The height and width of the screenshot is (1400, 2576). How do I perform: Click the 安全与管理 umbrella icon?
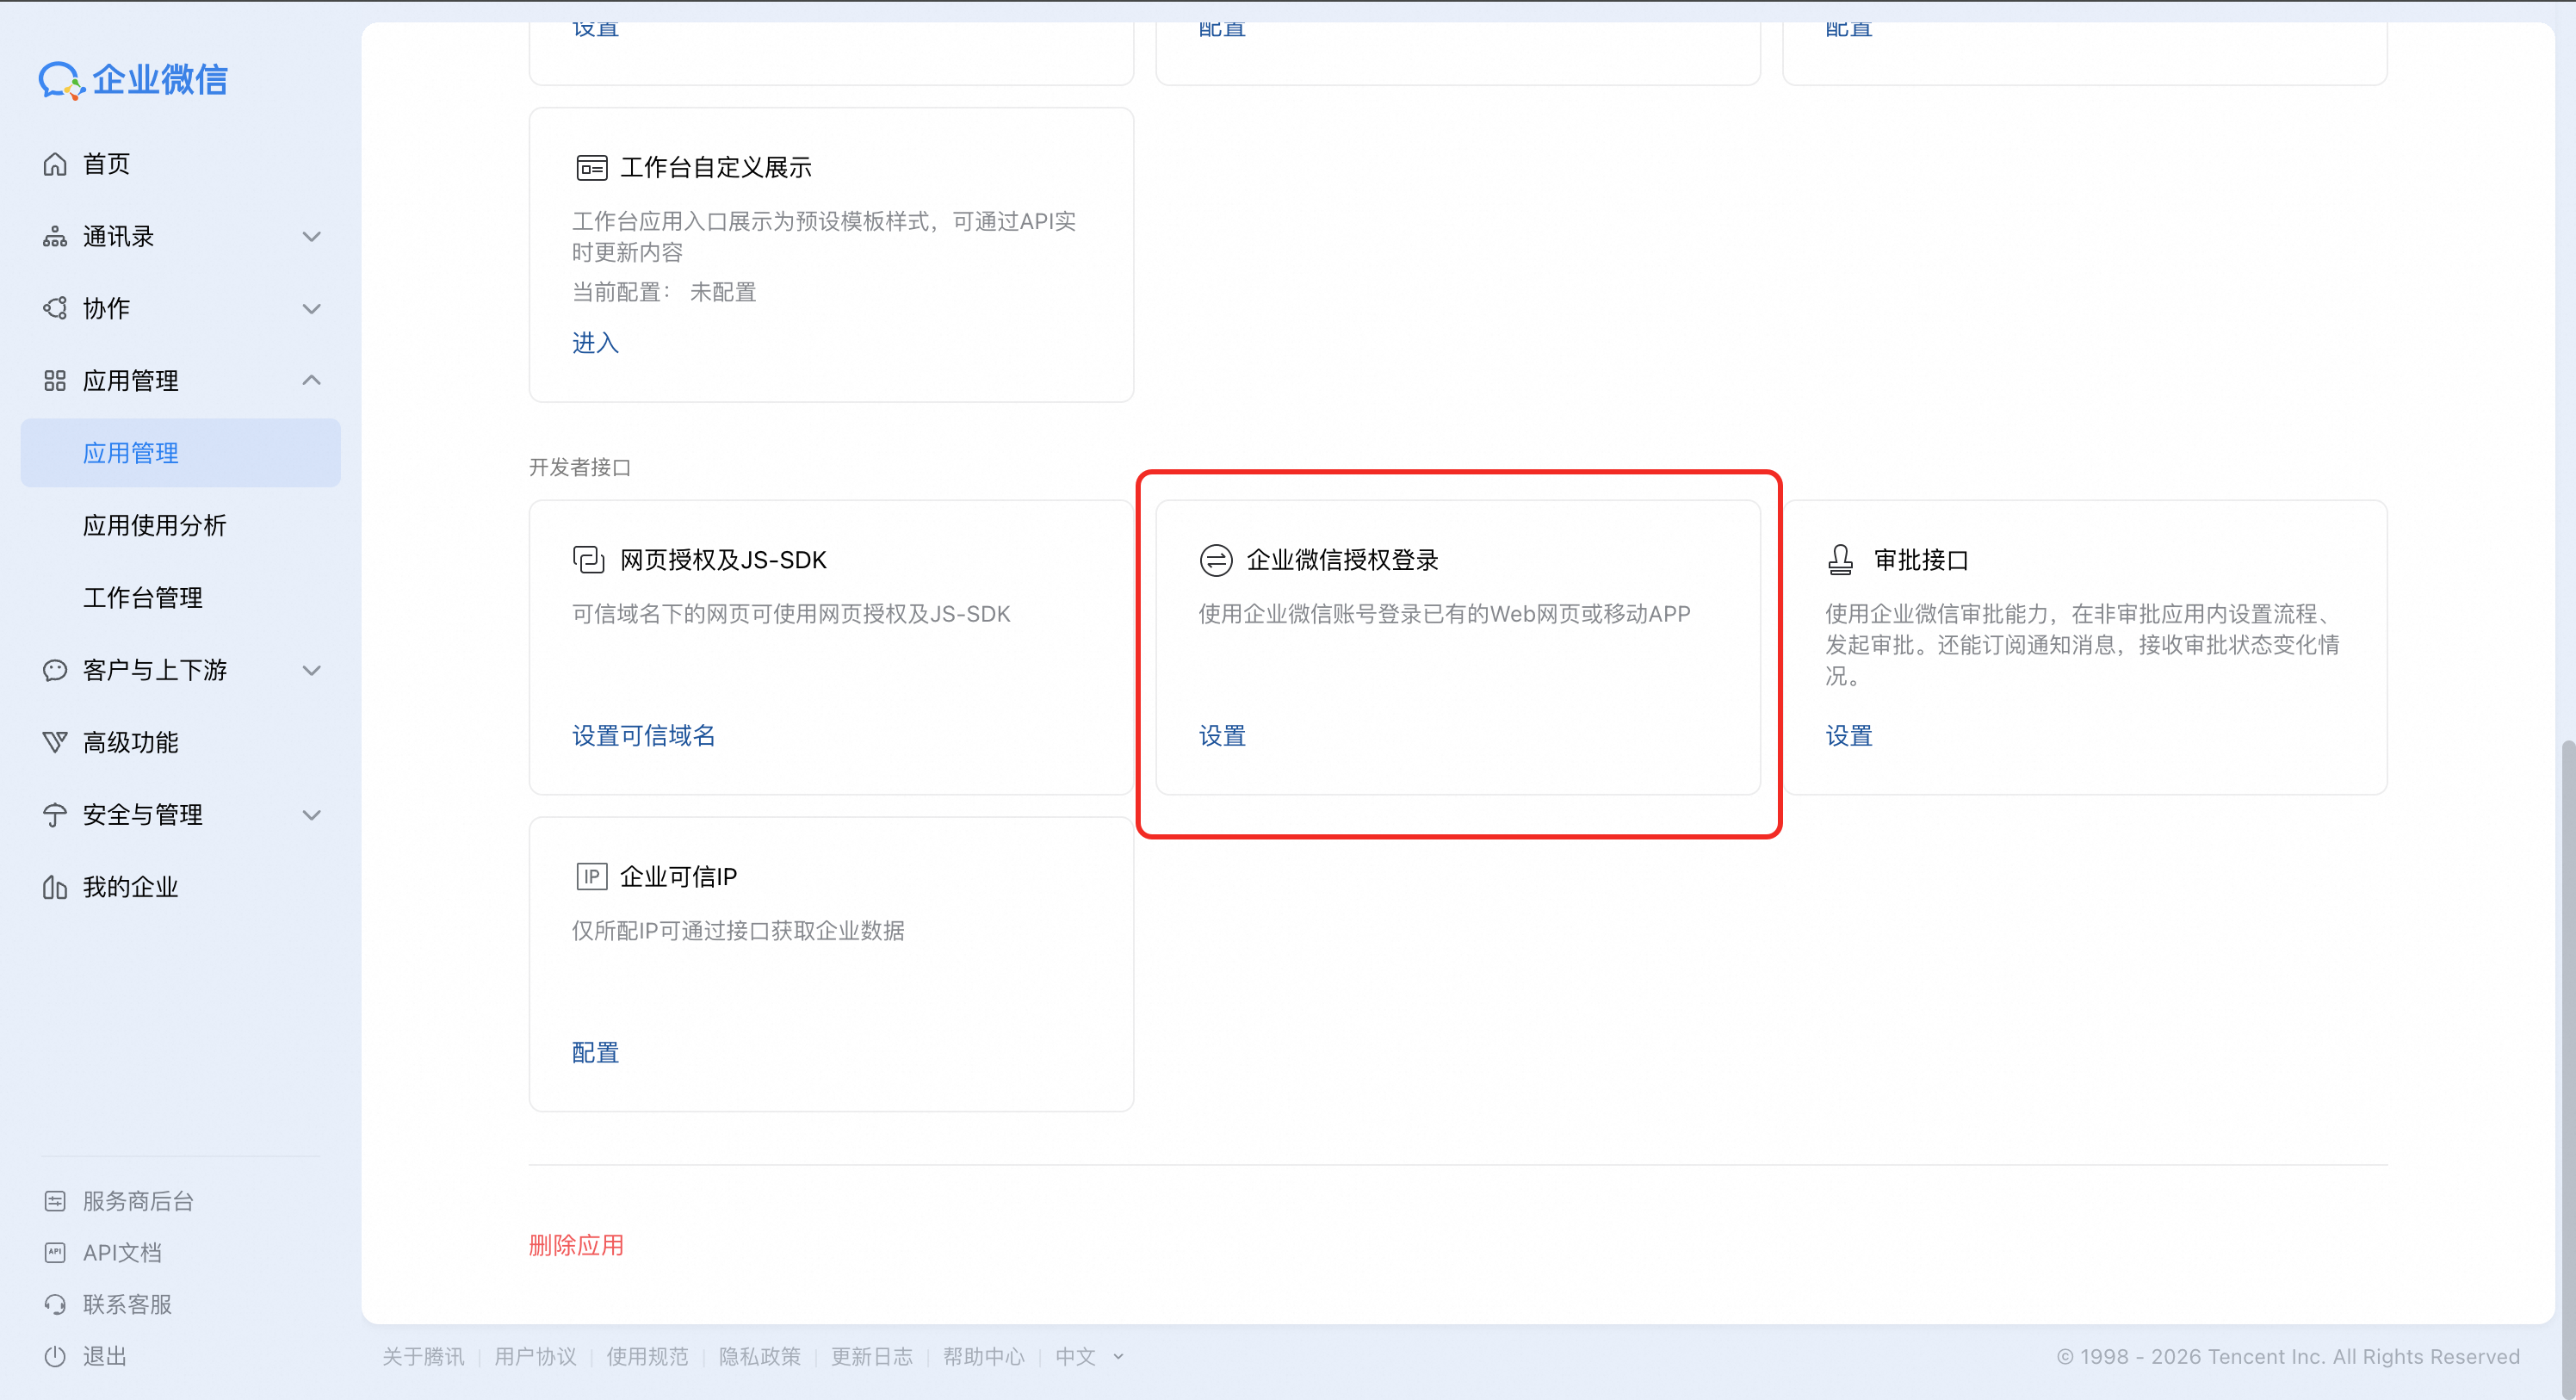click(x=55, y=815)
